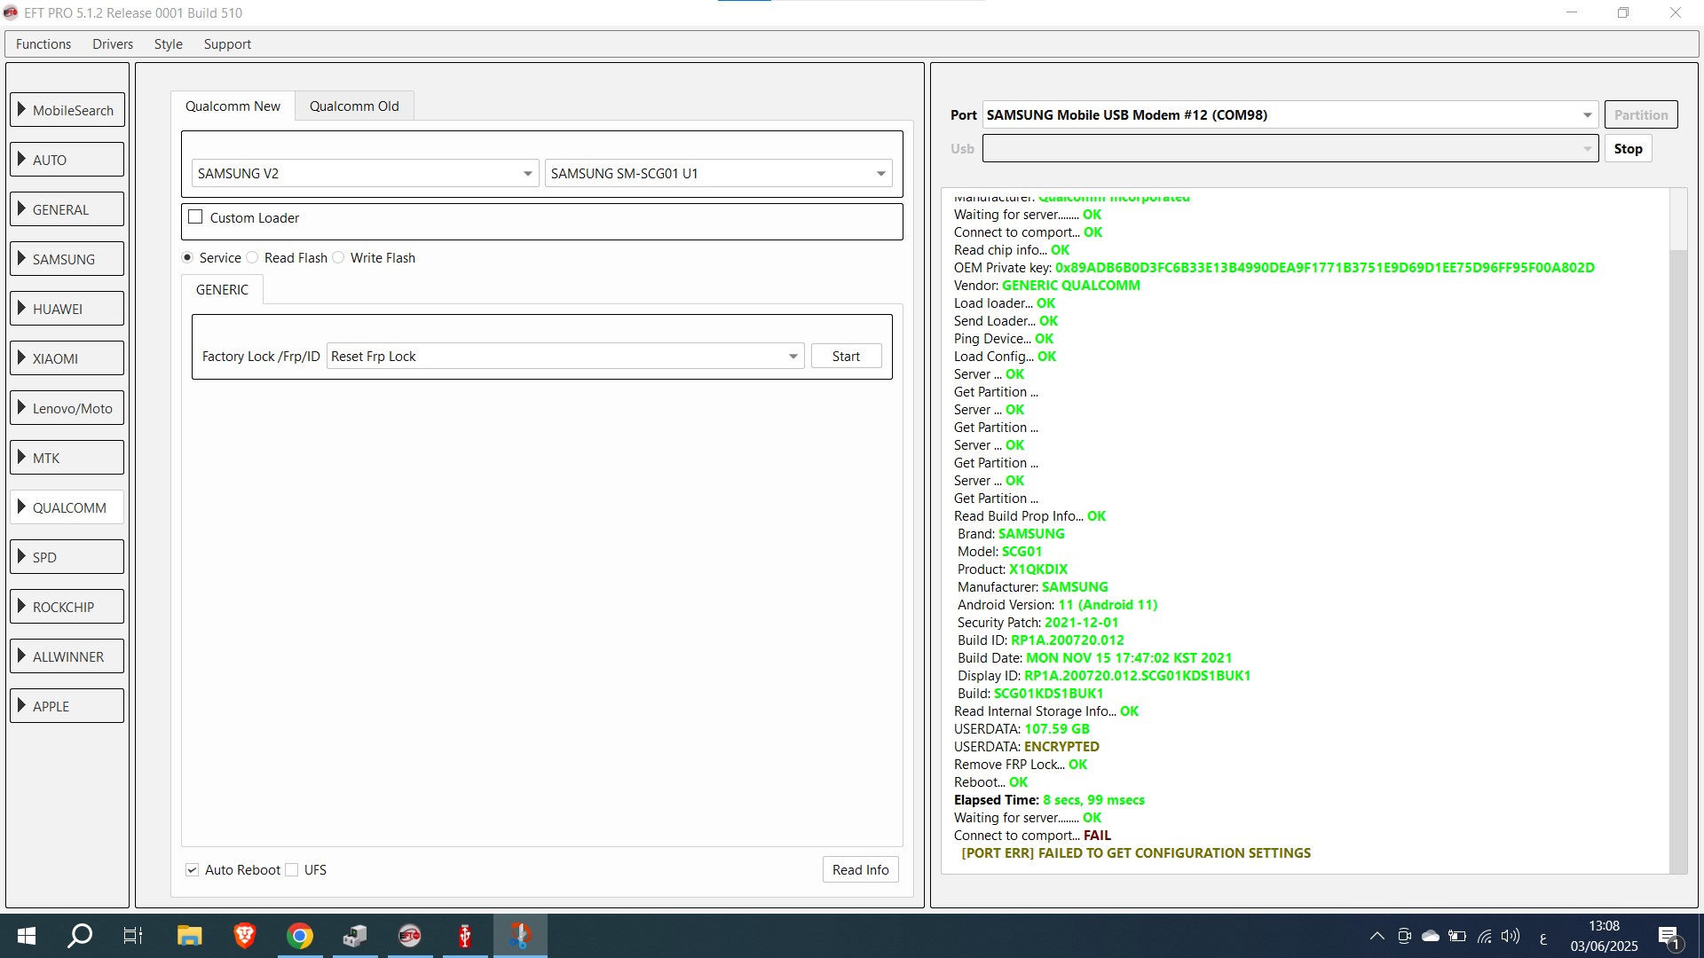Open the active EFT Pro taskbar icon

click(x=520, y=936)
